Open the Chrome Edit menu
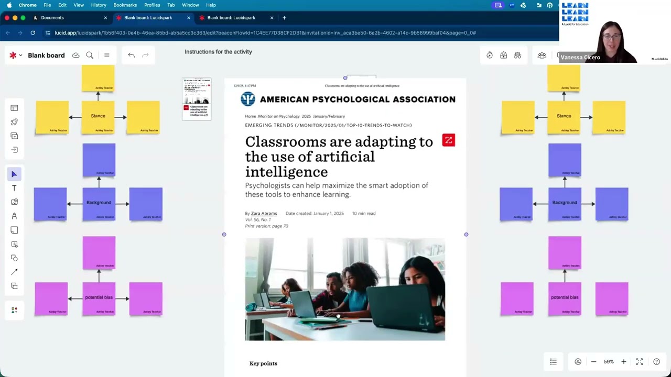Screen dimensions: 671x377 point(62,5)
